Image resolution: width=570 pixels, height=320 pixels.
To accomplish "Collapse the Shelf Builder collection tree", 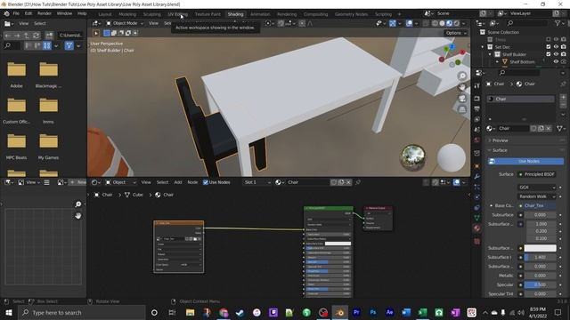I will (x=490, y=54).
